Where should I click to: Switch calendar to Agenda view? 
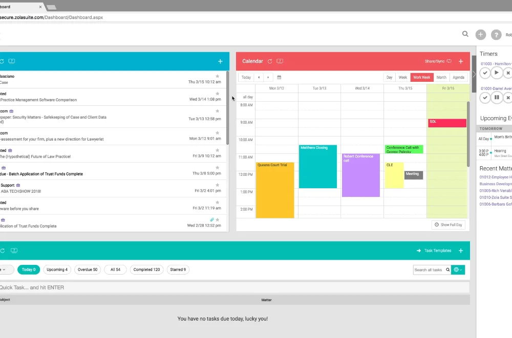tap(458, 77)
